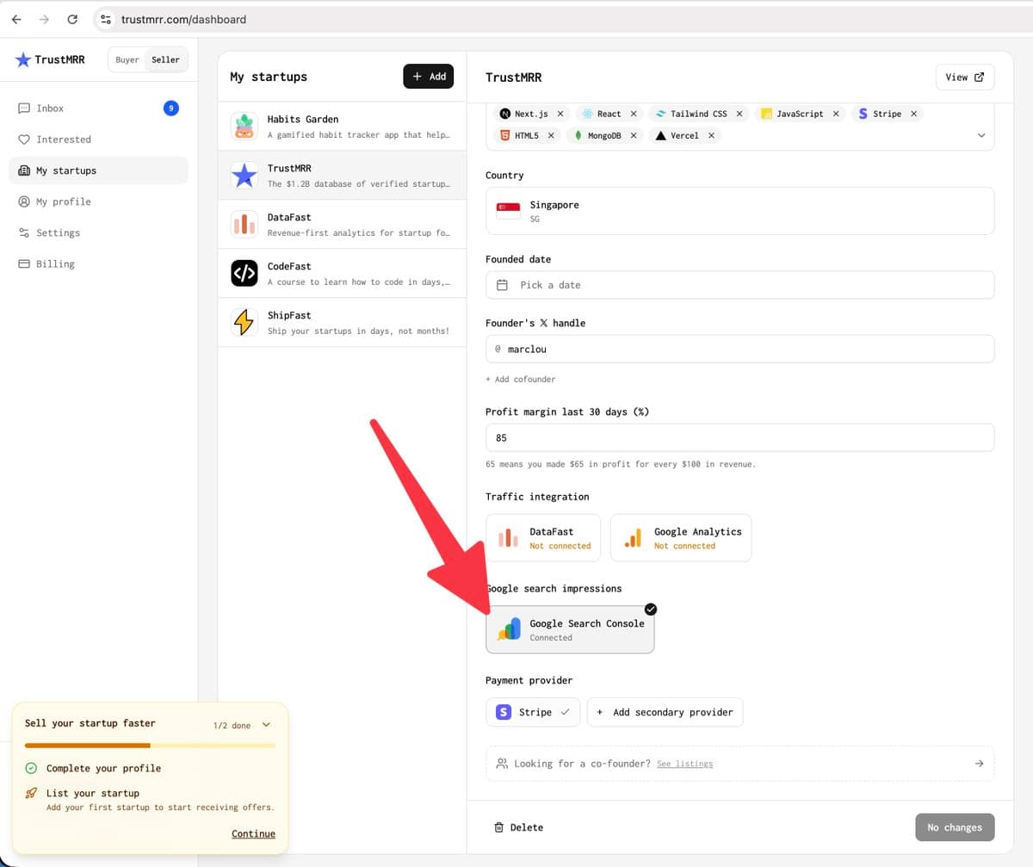The image size is (1033, 867).
Task: Select My startups in the sidebar
Action: click(98, 170)
